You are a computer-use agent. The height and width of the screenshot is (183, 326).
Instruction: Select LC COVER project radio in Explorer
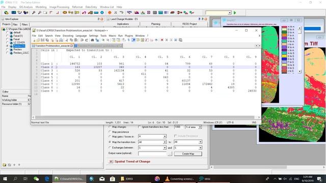(8, 43)
